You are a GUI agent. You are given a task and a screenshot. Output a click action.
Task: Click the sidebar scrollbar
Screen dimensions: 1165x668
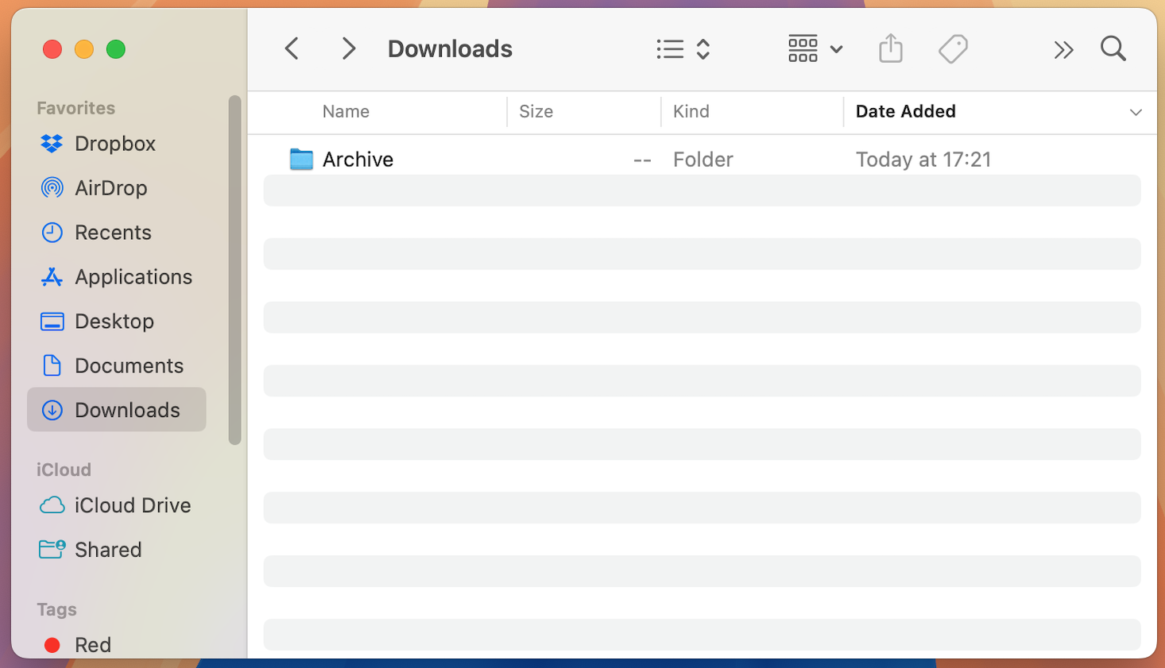[234, 270]
